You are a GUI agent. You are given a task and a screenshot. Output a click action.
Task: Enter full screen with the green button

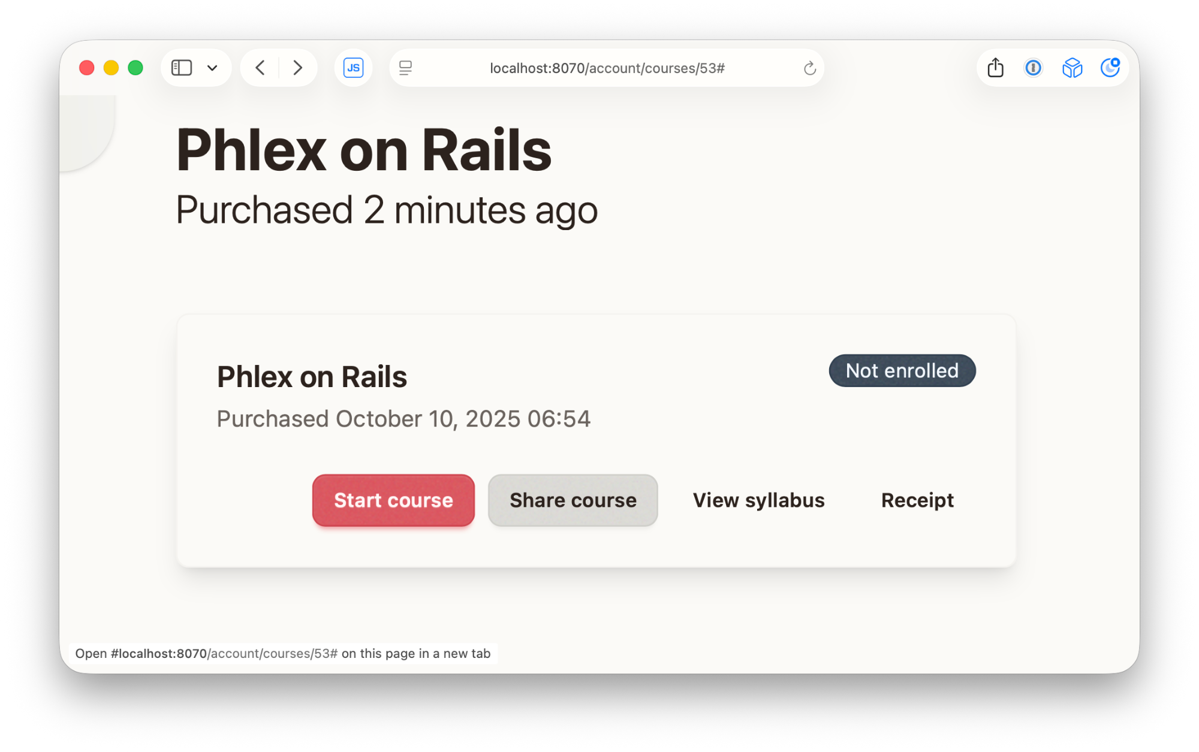135,68
